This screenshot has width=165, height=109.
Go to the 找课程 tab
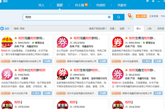coord(101,5)
